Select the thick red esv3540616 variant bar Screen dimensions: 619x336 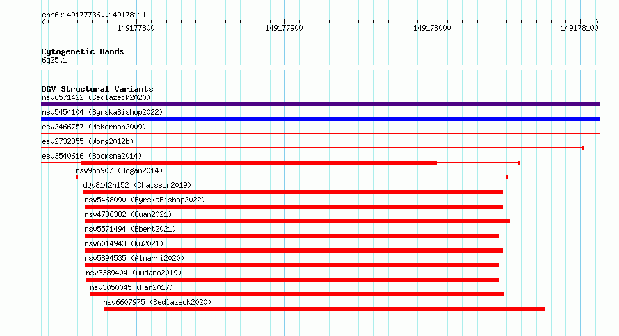click(x=259, y=163)
